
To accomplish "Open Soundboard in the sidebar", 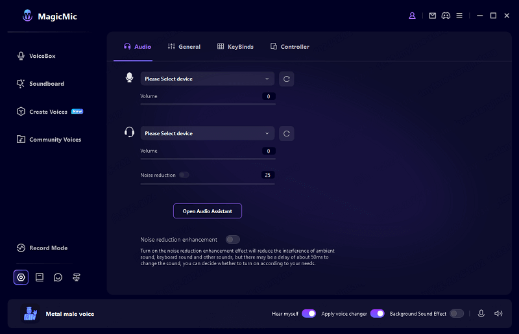I will click(x=40, y=84).
